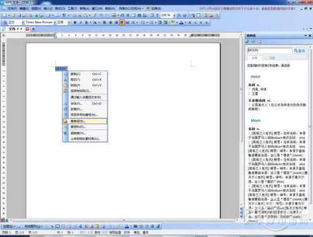Expand the 100% zoom dropdown
313x237 pixels.
pos(174,15)
